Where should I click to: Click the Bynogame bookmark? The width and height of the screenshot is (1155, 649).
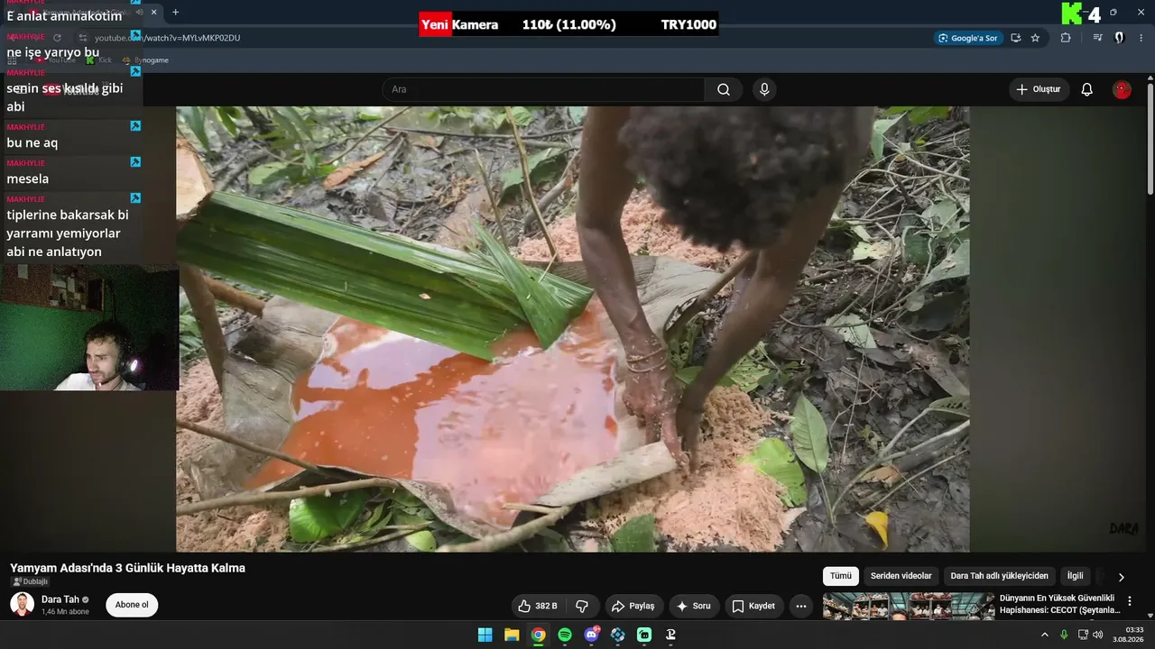click(145, 59)
